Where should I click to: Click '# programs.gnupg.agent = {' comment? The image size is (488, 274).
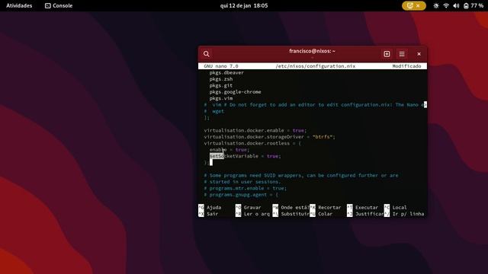pos(241,195)
